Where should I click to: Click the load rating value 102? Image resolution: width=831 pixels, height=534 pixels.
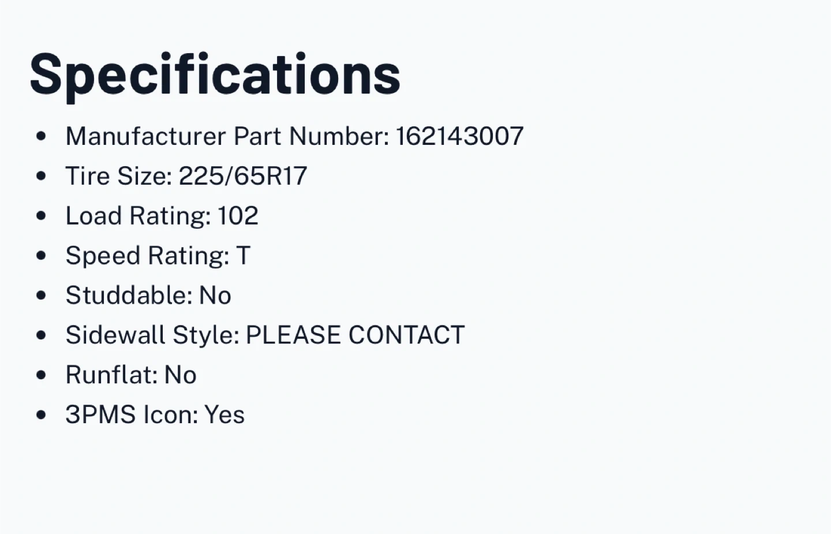click(x=238, y=216)
